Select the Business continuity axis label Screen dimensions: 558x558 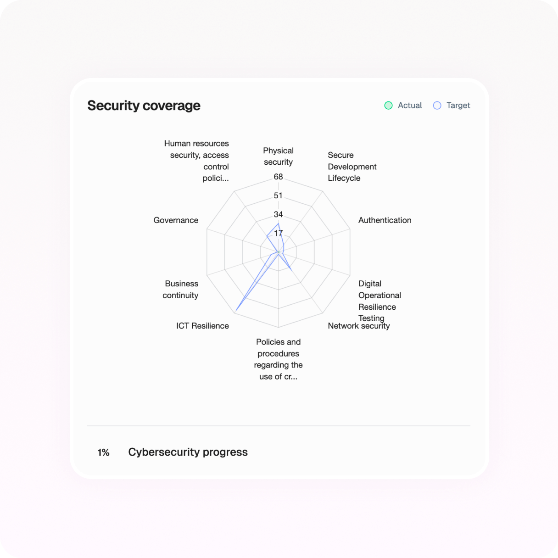coord(181,290)
